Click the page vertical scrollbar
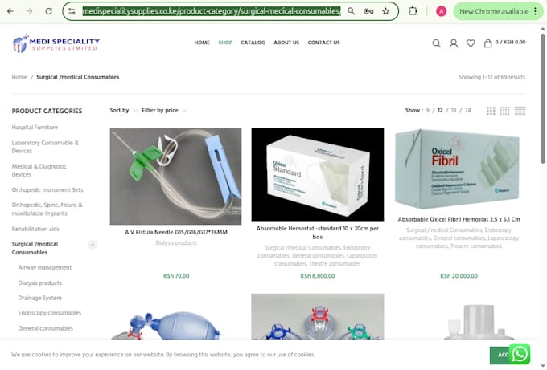Screen dimensions: 547x370 pos(543,99)
